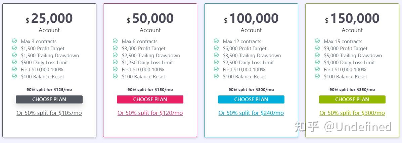This screenshot has height=143, width=402.
Task: Open the 50% split for $240/mo link
Action: point(251,113)
